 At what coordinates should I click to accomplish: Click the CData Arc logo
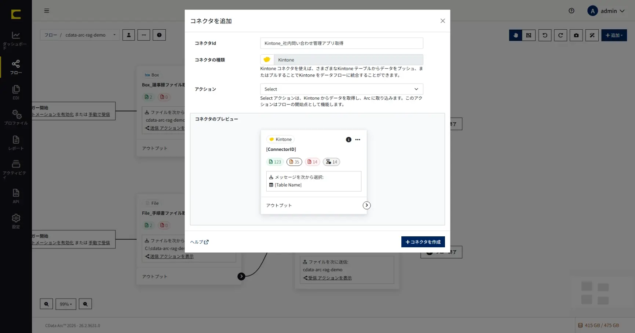(16, 14)
